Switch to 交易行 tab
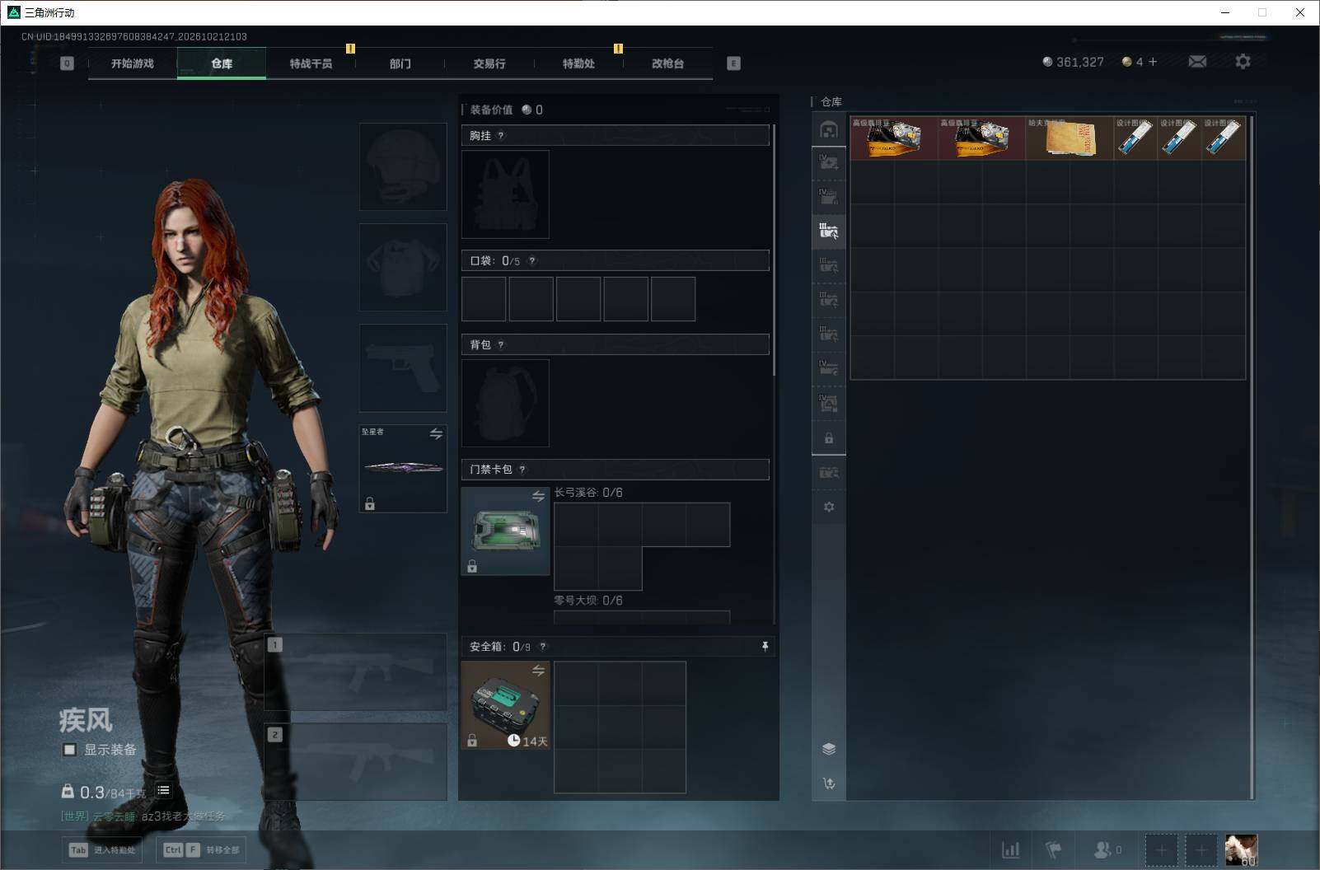1320x870 pixels. tap(489, 63)
